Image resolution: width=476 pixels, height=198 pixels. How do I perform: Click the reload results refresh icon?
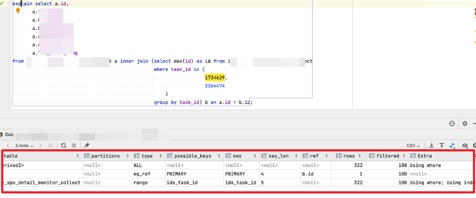pyautogui.click(x=63, y=145)
